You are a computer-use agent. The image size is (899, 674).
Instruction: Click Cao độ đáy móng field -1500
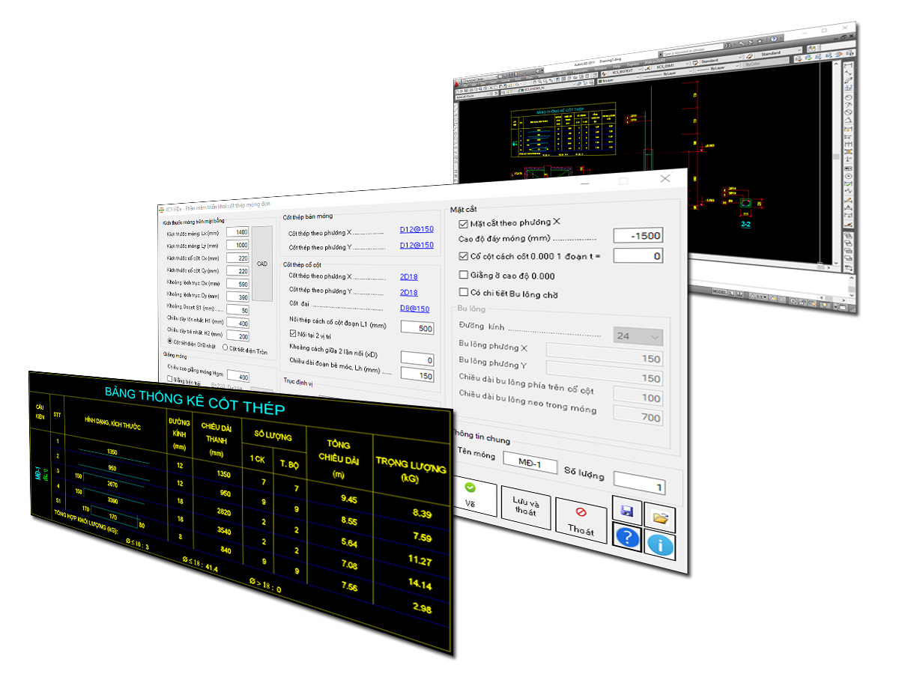[x=638, y=235]
